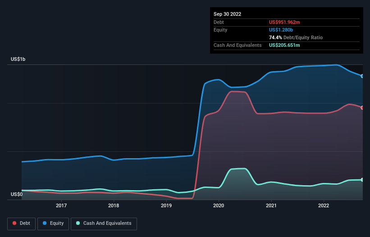This screenshot has height=237, width=370.
Task: Click the 2018 x-axis label
Action: [114, 205]
